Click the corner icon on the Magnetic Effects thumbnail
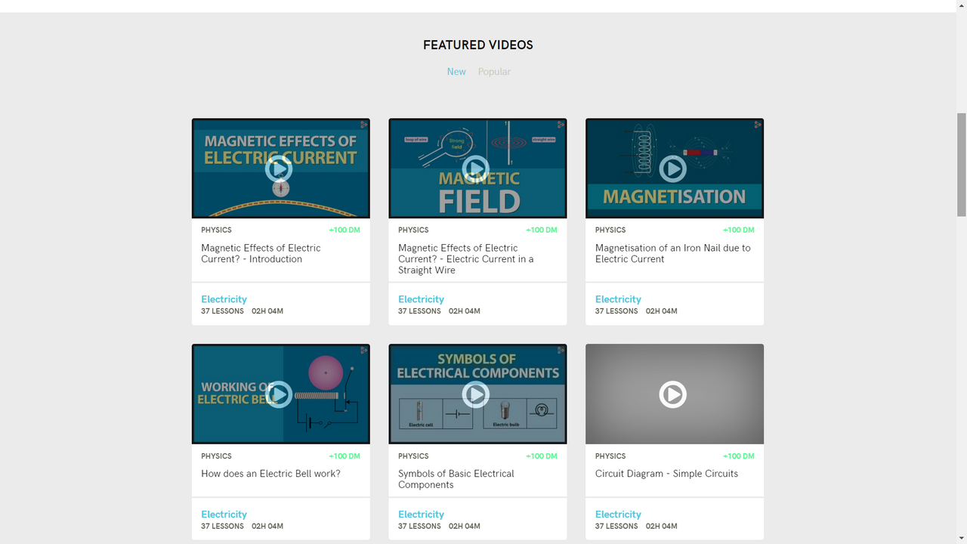The height and width of the screenshot is (544, 967). click(x=363, y=125)
